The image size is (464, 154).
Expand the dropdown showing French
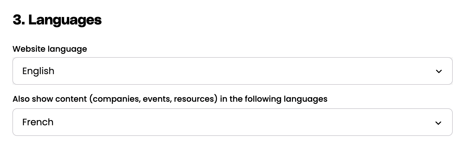232,122
